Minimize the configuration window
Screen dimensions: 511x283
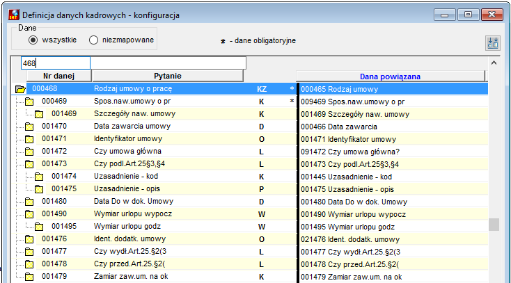445,15
